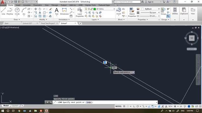The width and height of the screenshot is (202, 113).
Task: Select the Dimension tool
Action: [64, 11]
